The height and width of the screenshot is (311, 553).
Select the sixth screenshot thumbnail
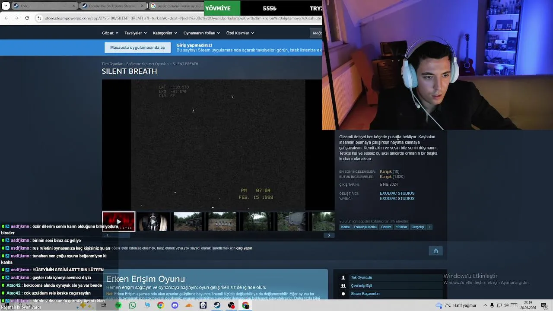click(x=292, y=222)
